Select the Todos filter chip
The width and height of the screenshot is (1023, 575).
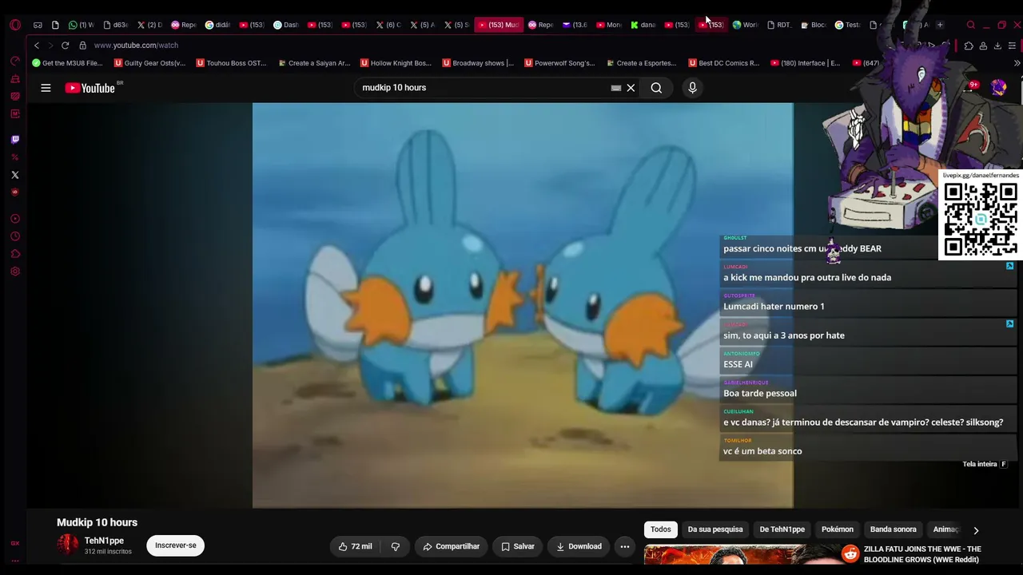click(660, 529)
